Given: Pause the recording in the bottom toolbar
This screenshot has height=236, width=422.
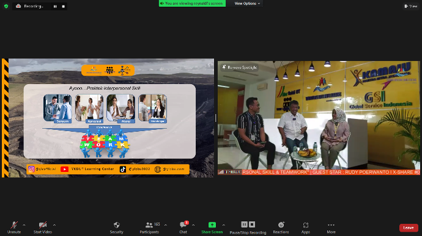Looking at the screenshot, I should point(244,224).
